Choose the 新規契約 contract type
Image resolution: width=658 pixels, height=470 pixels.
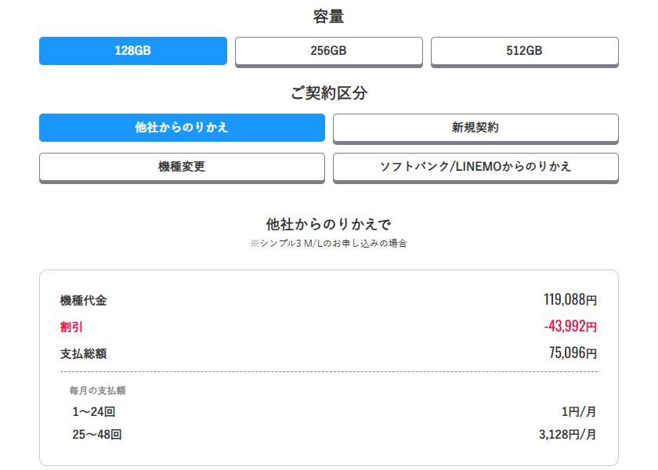[x=475, y=128]
